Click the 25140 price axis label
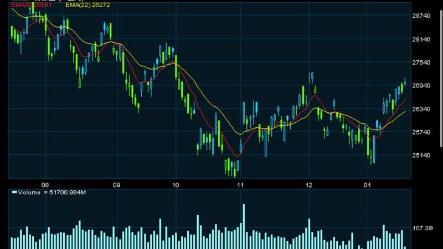The image size is (443, 249). (x=423, y=155)
